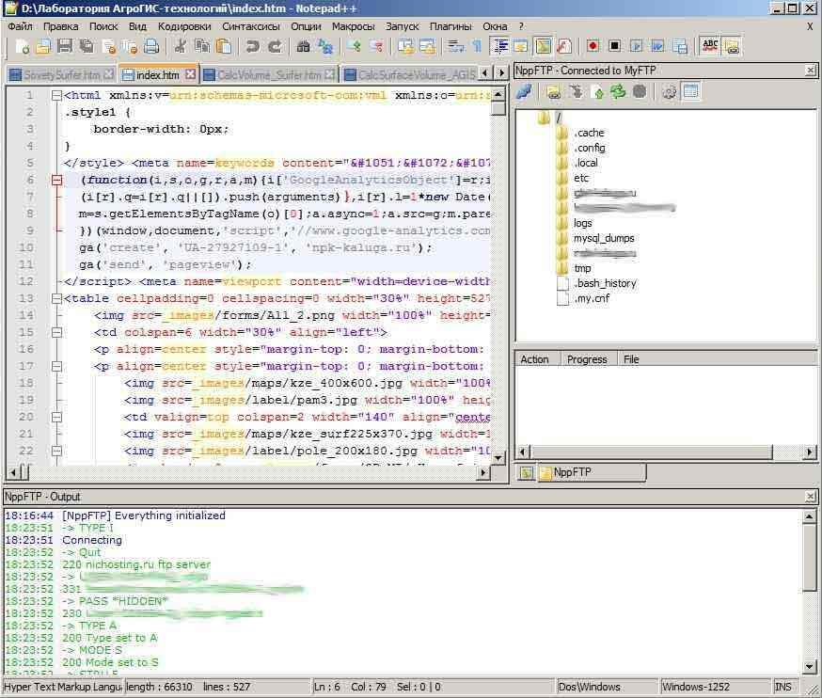Image resolution: width=822 pixels, height=698 pixels.
Task: Click the Zoom In toolbar icon
Action: point(355,47)
